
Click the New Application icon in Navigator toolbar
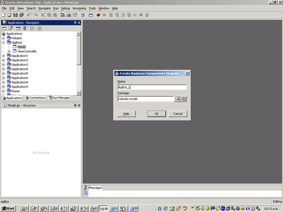(x=4, y=28)
